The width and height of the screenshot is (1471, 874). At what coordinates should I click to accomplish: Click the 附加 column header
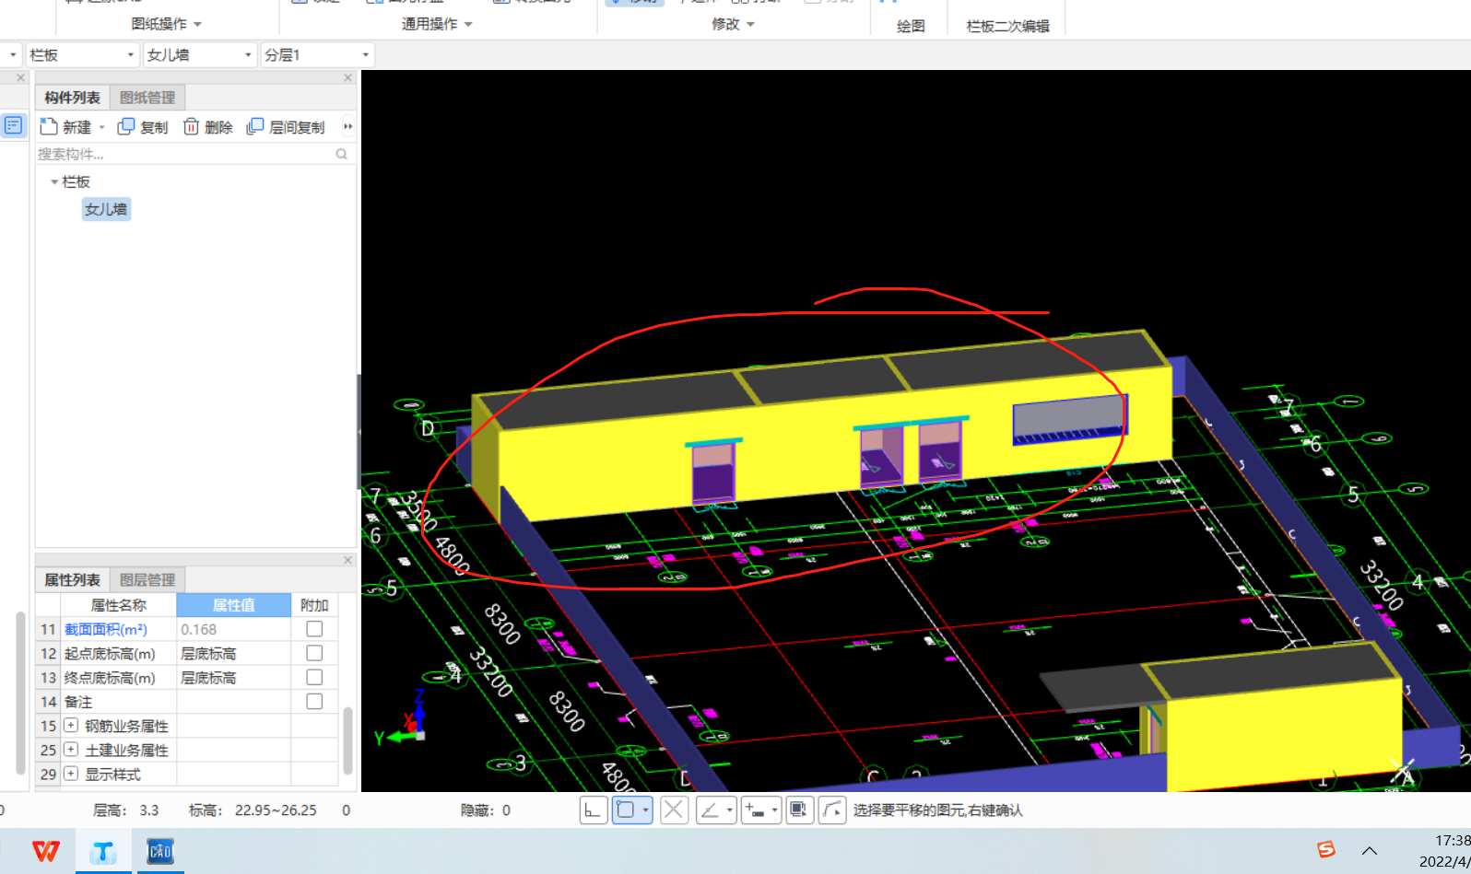click(x=314, y=605)
